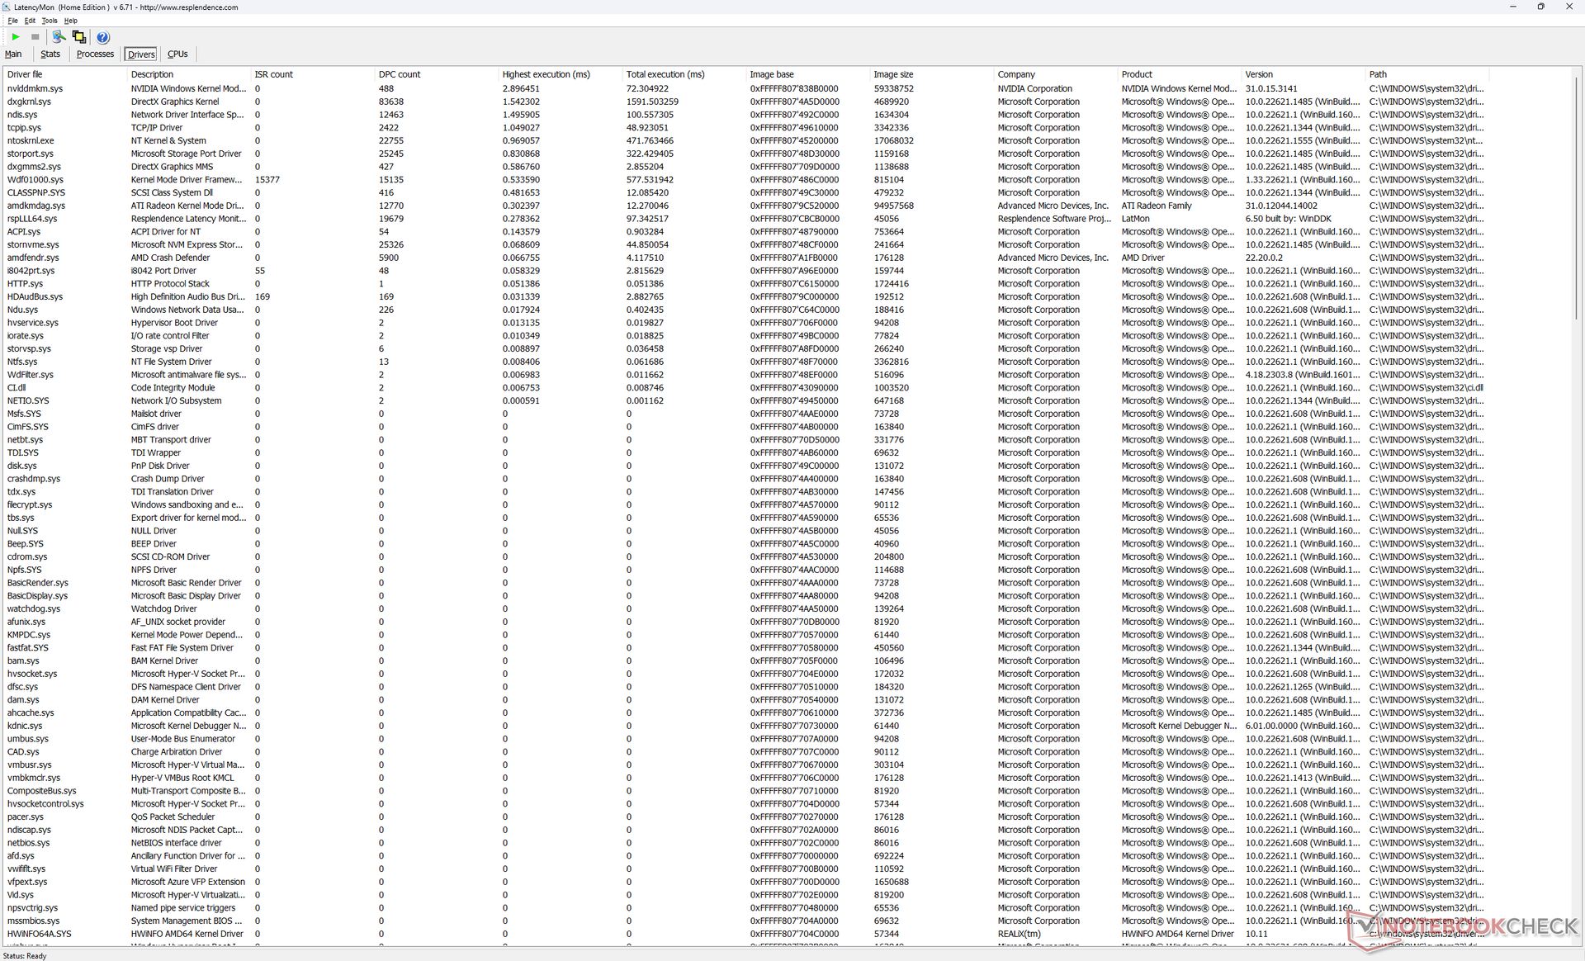The image size is (1585, 961).
Task: Select the HTTP.sys driver row
Action: coord(745,284)
